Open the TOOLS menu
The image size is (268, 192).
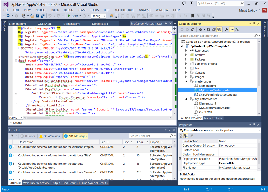(x=94, y=10)
